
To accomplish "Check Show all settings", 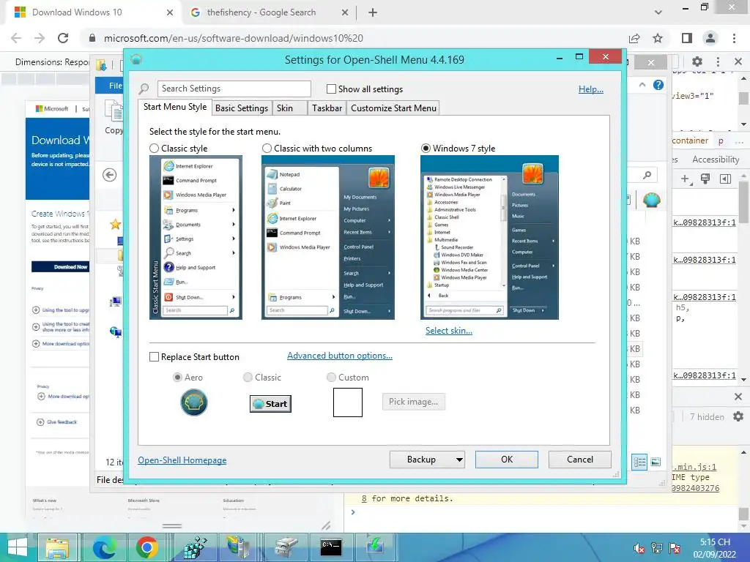I will click(331, 89).
